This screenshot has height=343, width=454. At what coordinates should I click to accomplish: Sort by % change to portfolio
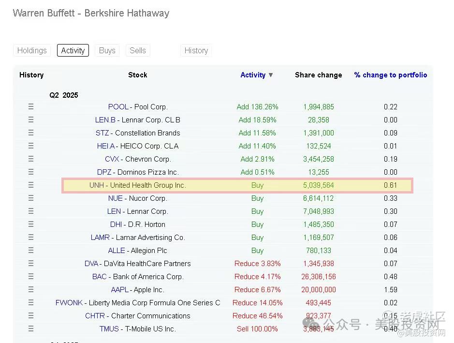tap(391, 75)
